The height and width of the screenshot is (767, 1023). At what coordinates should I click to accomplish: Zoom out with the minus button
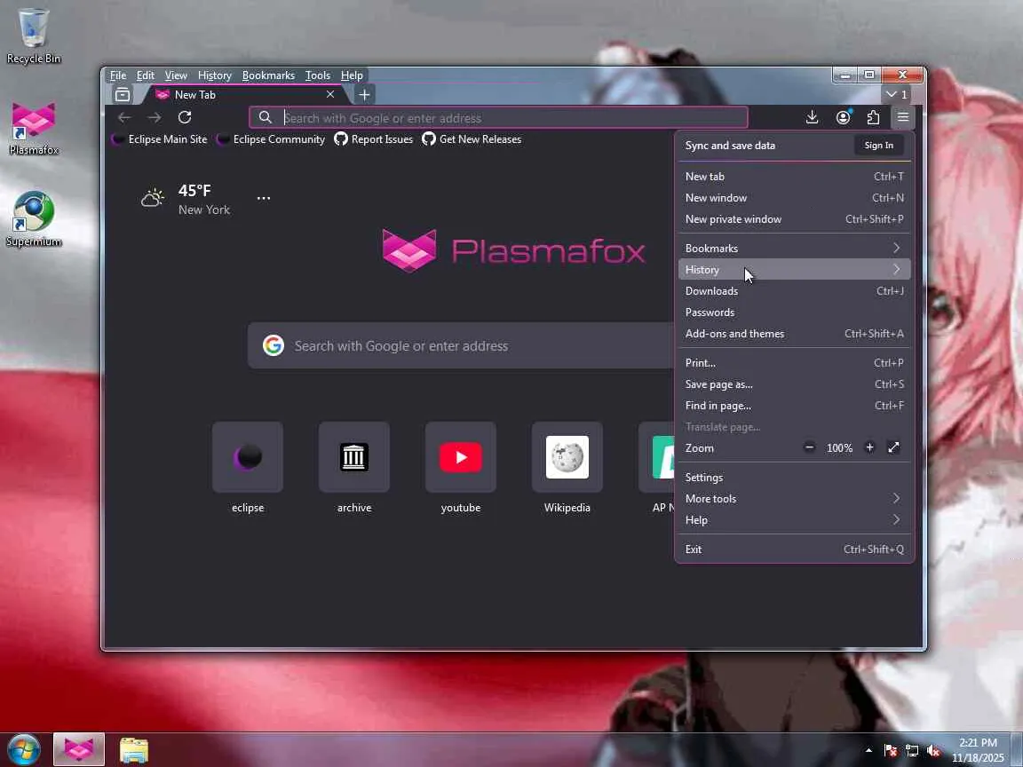pyautogui.click(x=810, y=447)
